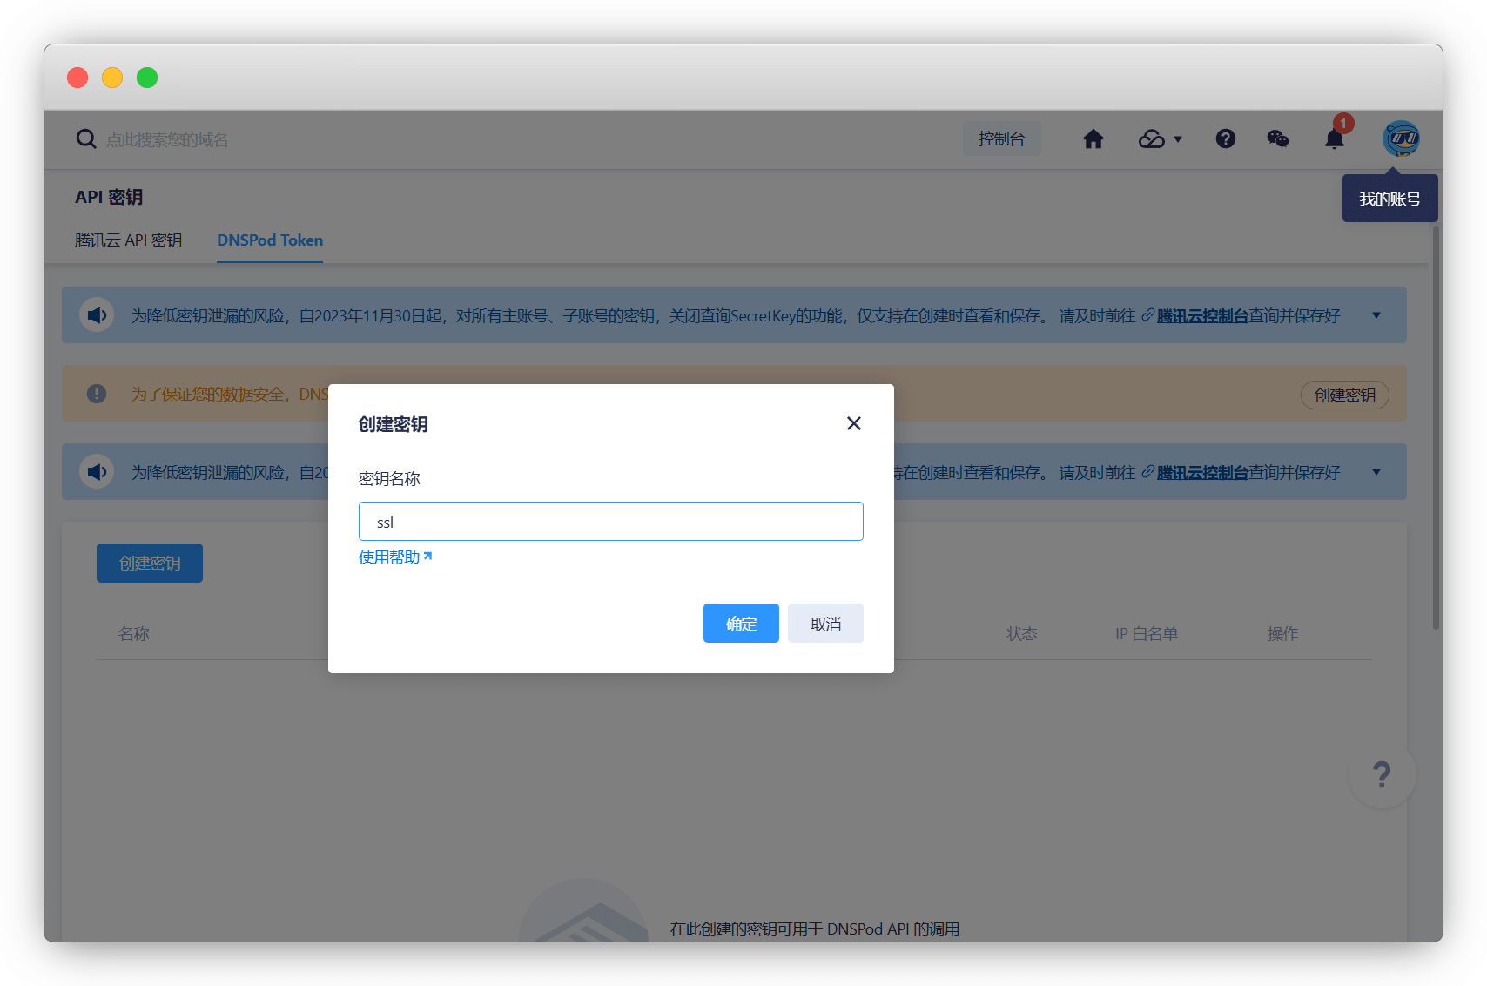1487x986 pixels.
Task: Switch to 腾讯云 API 密钥 tab
Action: point(128,240)
